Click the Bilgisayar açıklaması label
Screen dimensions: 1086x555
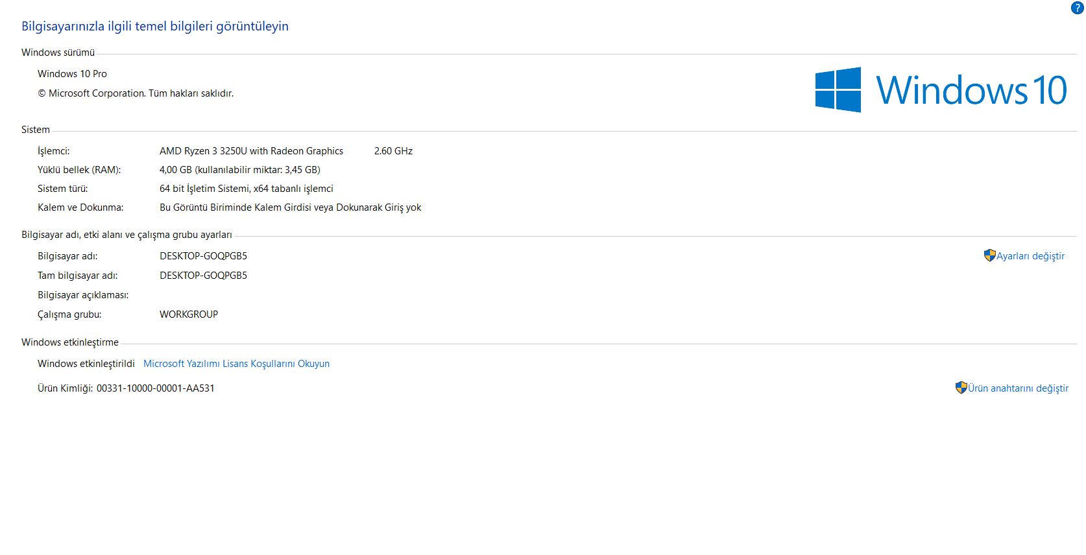[x=83, y=295]
